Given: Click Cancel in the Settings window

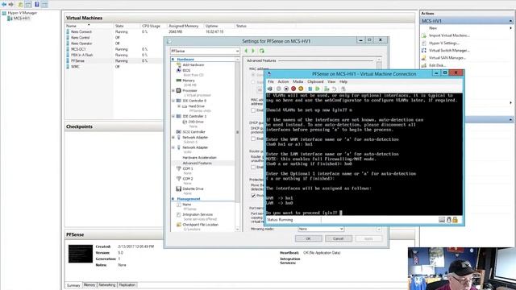Looking at the screenshot, I should pos(339,238).
